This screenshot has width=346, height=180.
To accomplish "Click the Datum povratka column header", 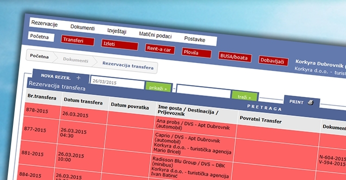I will [x=130, y=106].
